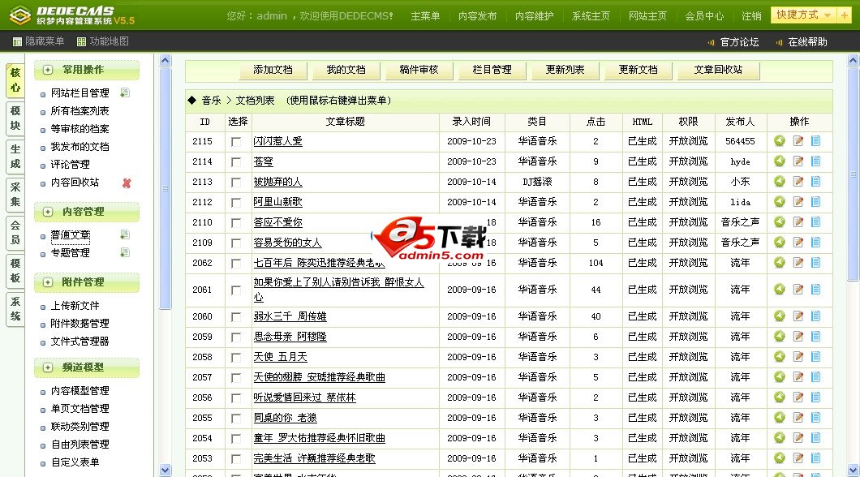Click the edit icon for row 2110
860x477 pixels.
click(798, 222)
